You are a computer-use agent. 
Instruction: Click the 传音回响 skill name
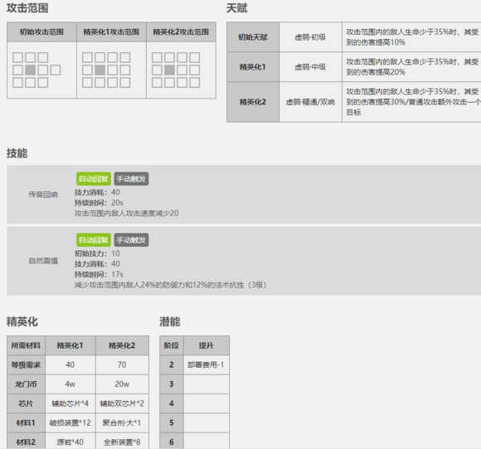[43, 195]
